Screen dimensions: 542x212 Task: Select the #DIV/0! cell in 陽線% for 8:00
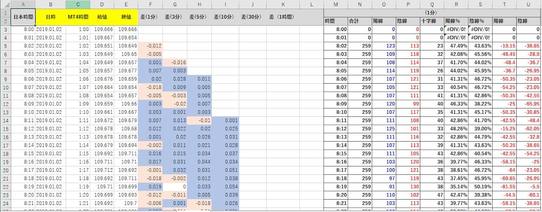pyautogui.click(x=456, y=29)
